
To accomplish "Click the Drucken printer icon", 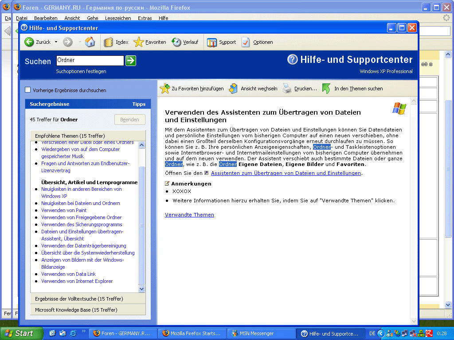I will point(287,89).
